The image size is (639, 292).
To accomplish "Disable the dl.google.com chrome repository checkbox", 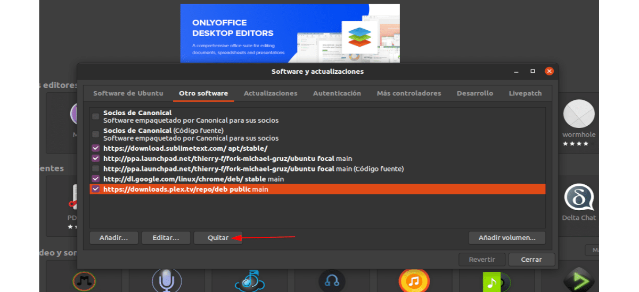I will pyautogui.click(x=96, y=179).
